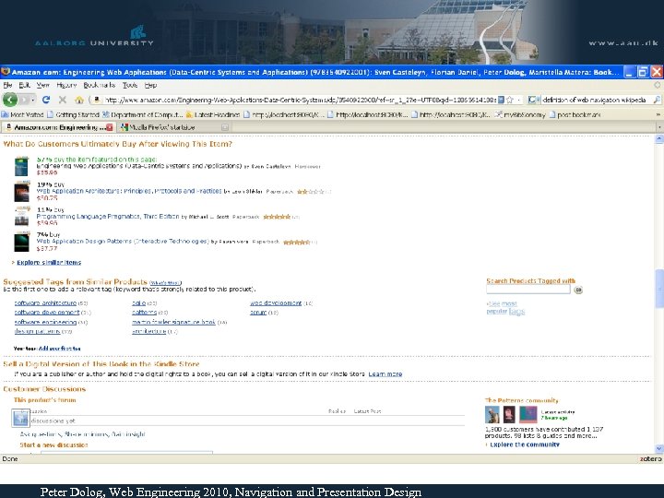
Task: Click the design patterns tag
Action: point(37,331)
